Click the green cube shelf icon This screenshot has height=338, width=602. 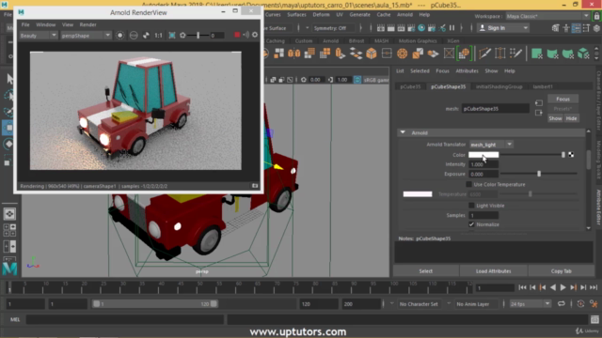point(583,54)
